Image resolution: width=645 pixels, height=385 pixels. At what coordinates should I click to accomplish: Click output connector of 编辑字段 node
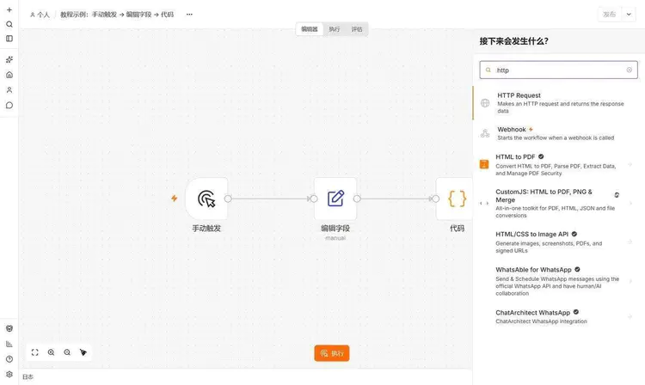(x=357, y=199)
